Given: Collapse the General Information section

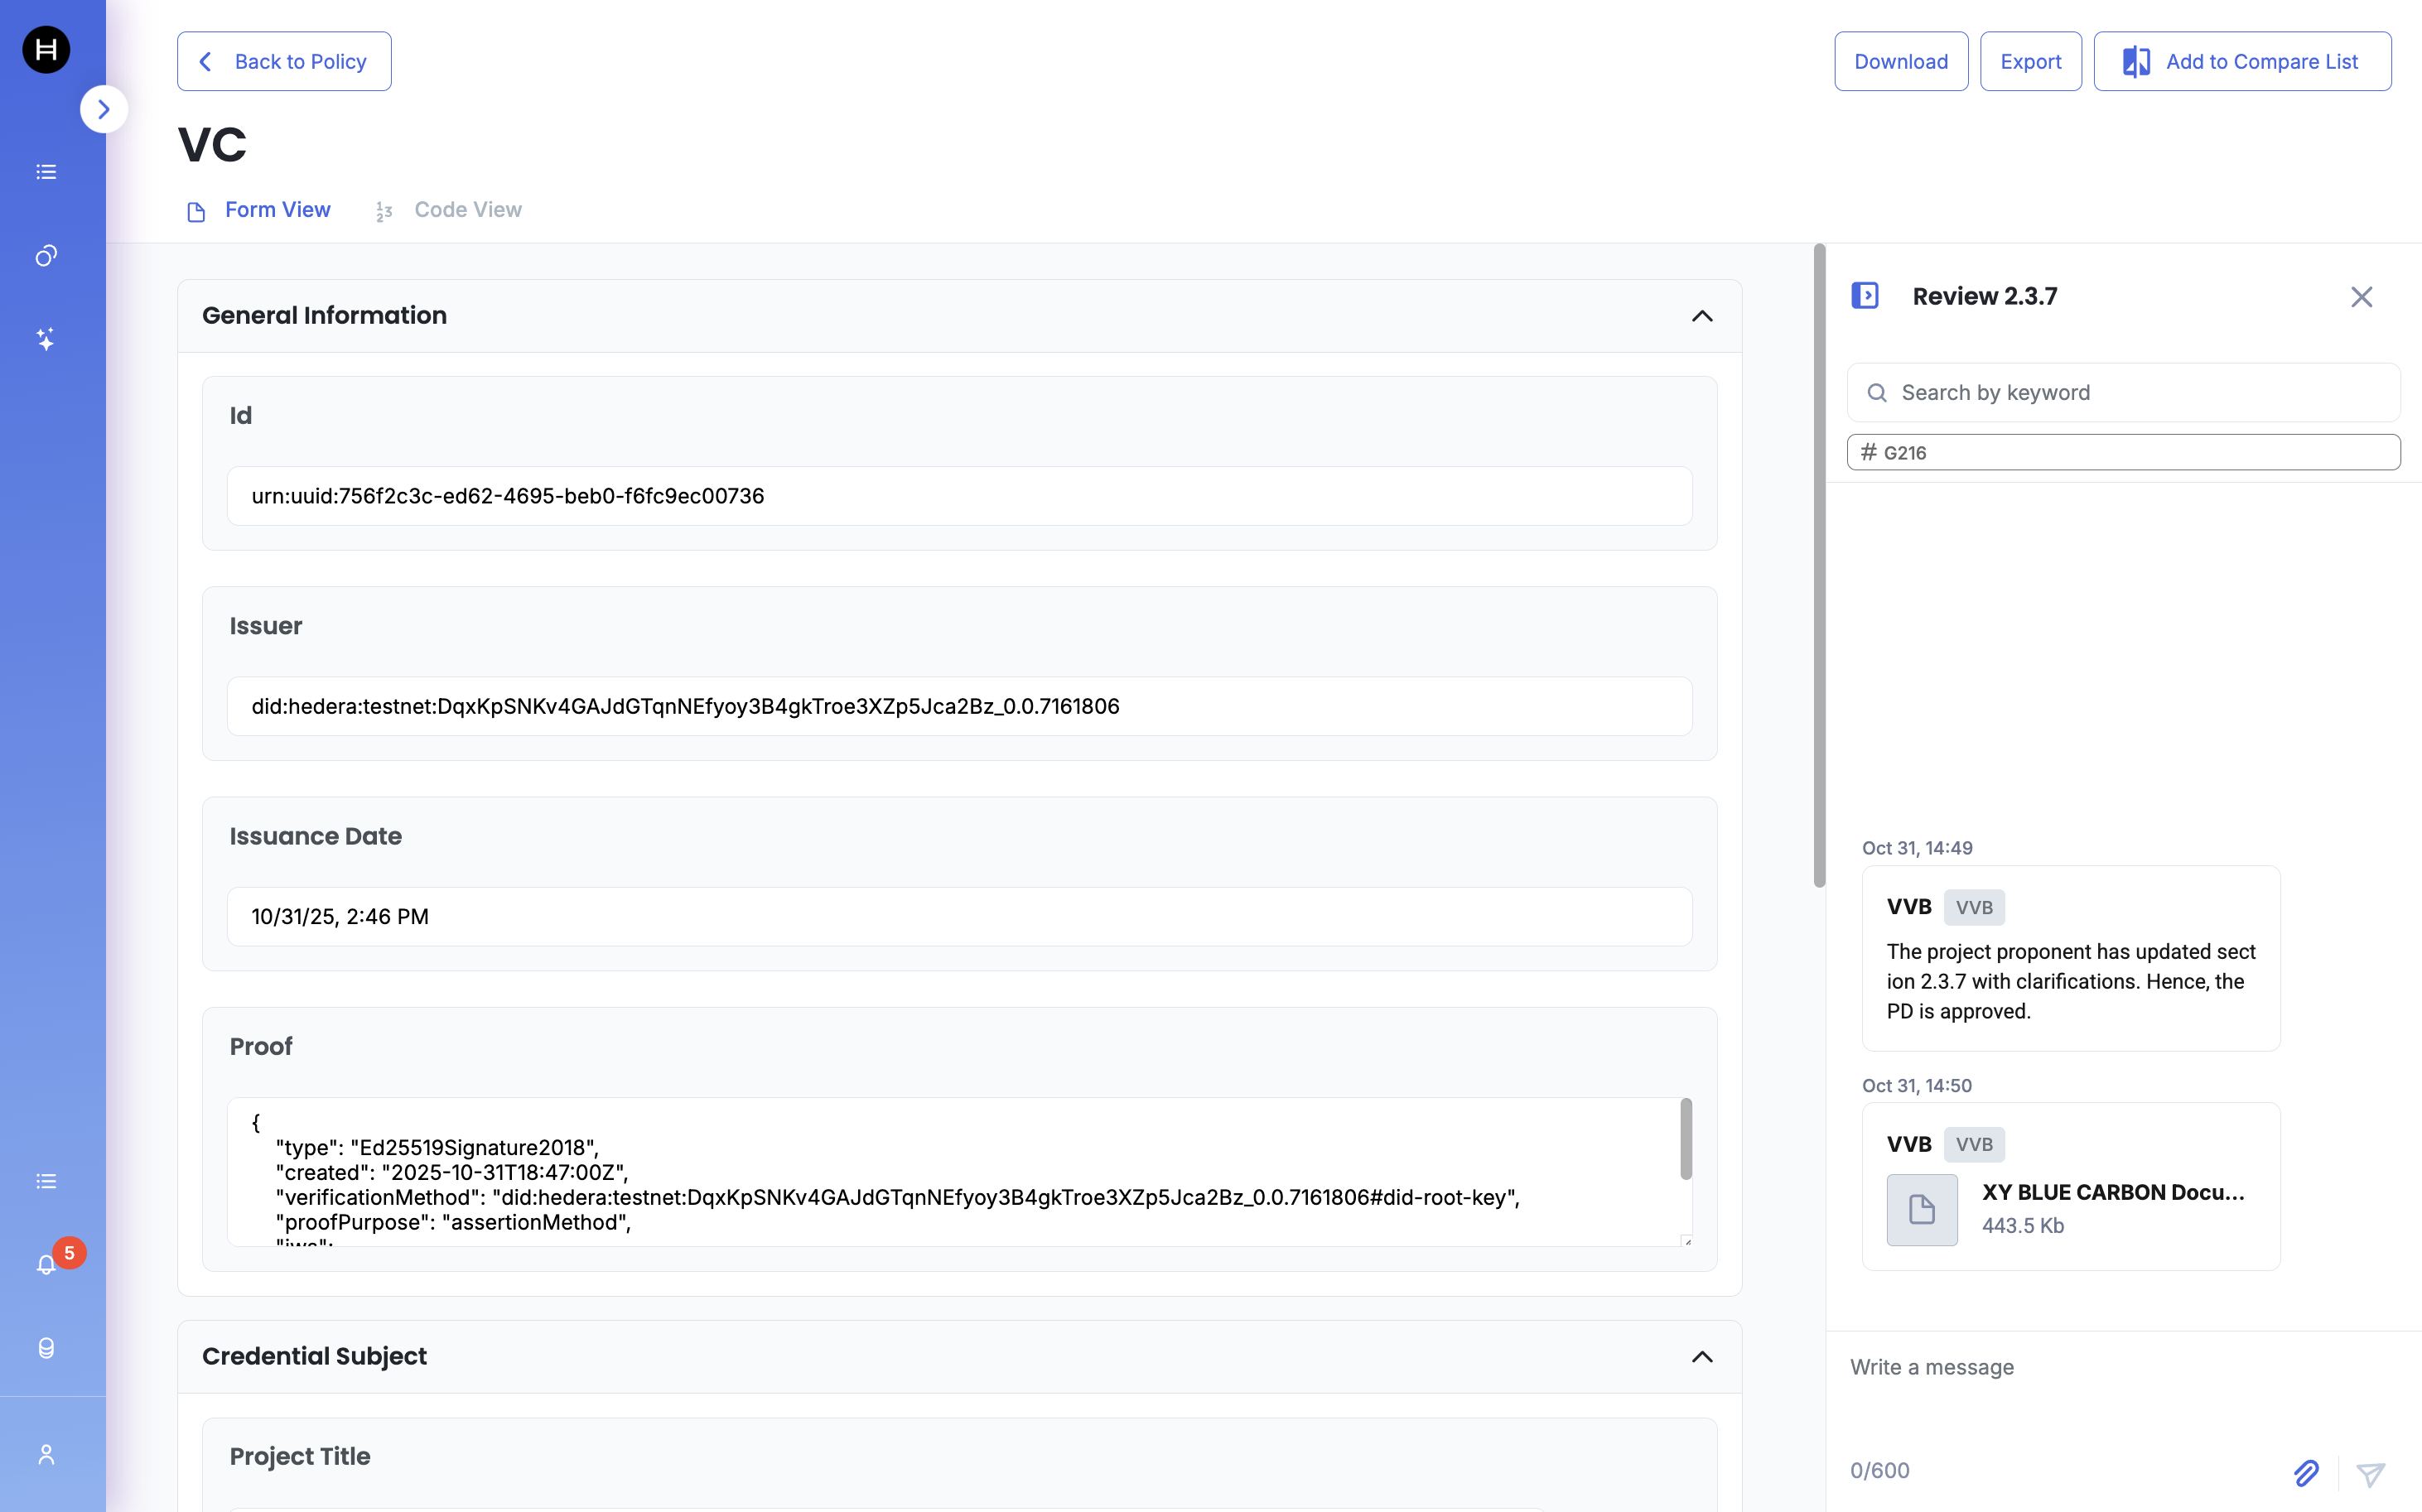Looking at the screenshot, I should pos(1701,316).
